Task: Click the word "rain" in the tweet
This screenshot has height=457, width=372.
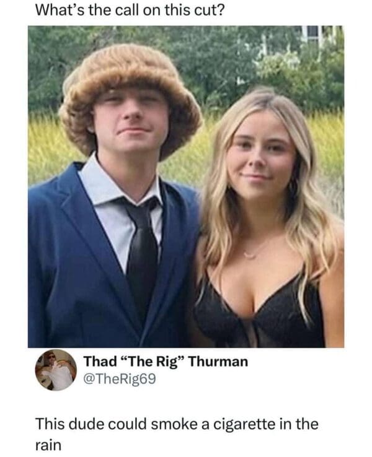Action: coord(48,445)
